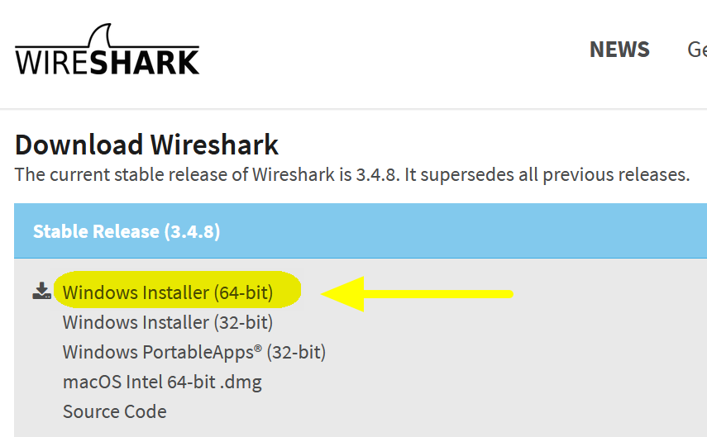This screenshot has width=707, height=437.
Task: Open the cut-off "Ge" navigation item
Action: click(696, 50)
